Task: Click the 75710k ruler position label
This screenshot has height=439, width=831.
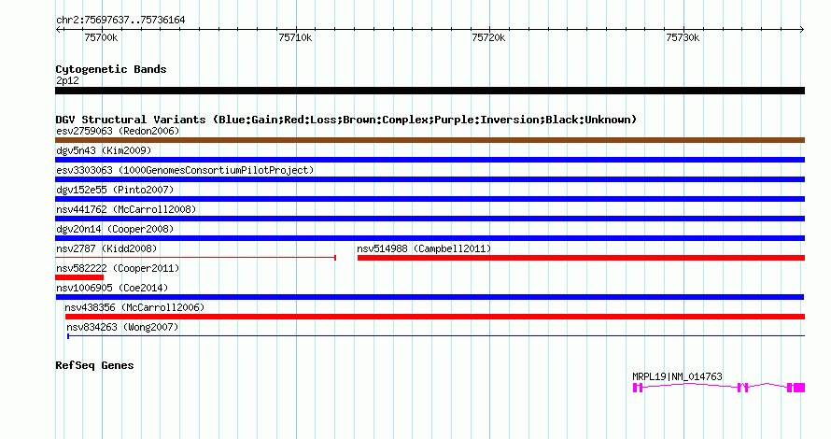Action: [295, 37]
